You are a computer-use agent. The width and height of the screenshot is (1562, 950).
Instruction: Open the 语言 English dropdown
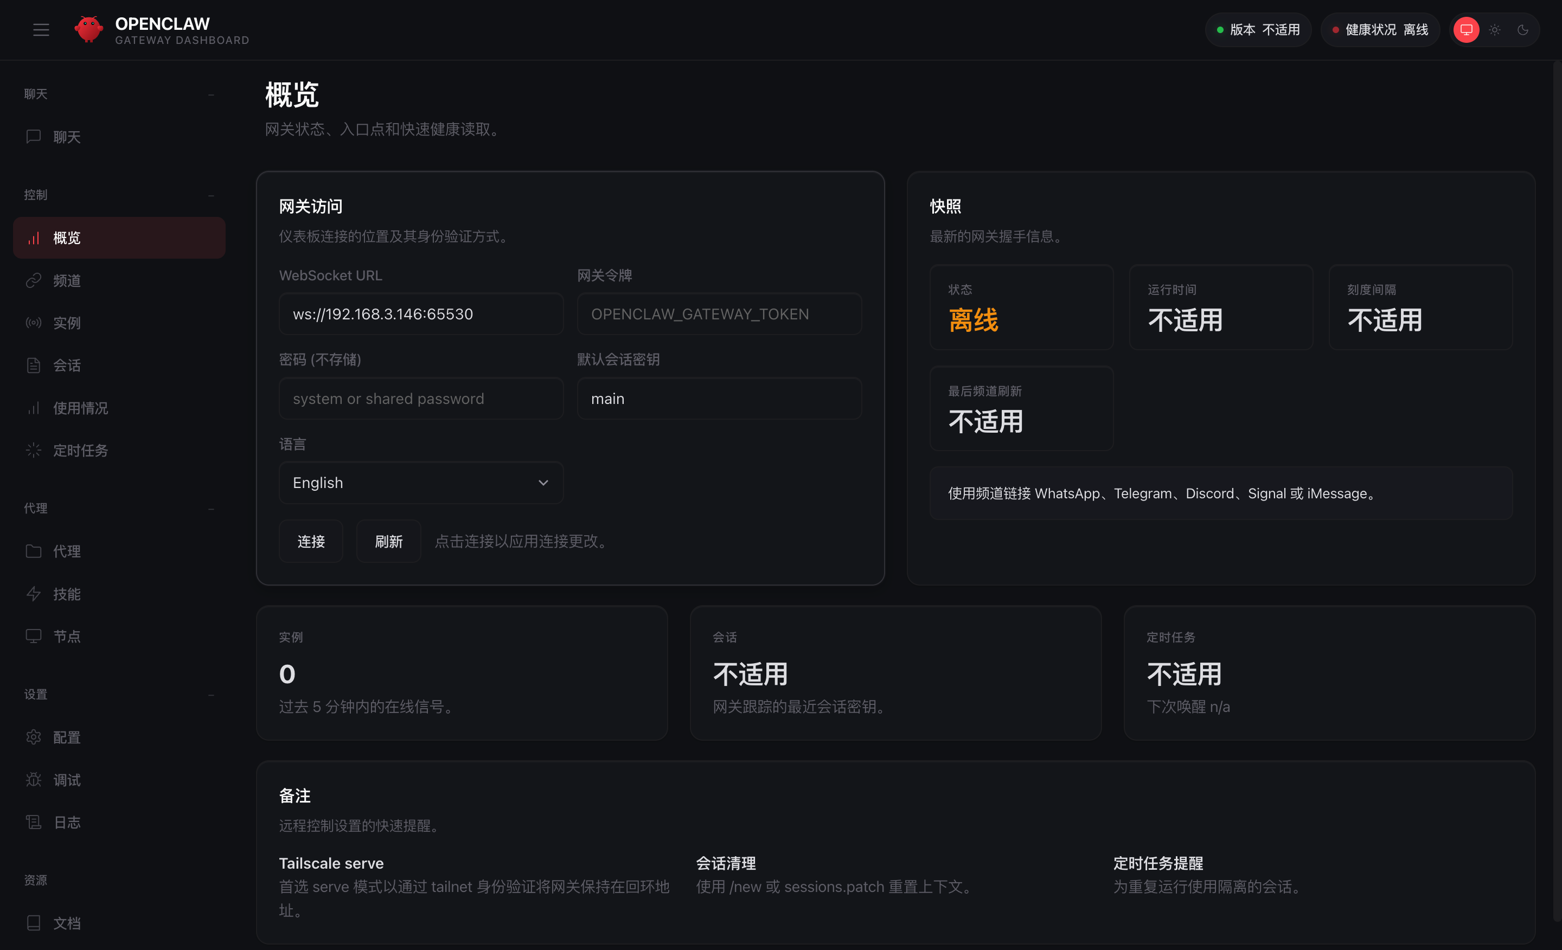click(421, 483)
